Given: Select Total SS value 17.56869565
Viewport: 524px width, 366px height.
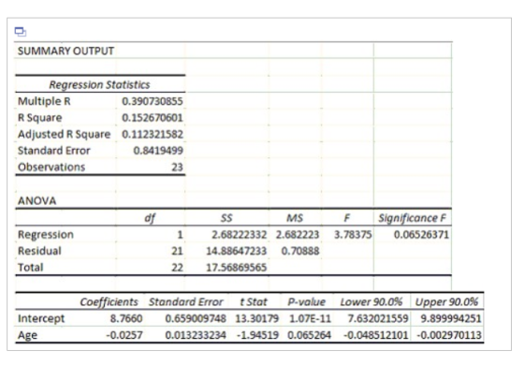Looking at the screenshot, I should click(236, 267).
